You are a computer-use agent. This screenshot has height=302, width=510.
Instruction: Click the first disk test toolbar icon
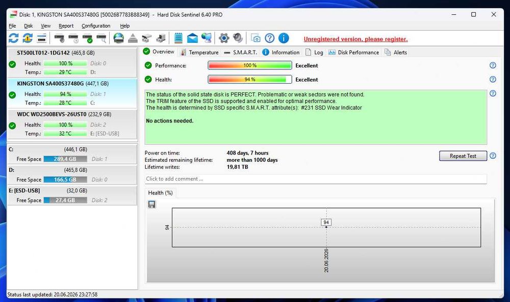(59, 38)
